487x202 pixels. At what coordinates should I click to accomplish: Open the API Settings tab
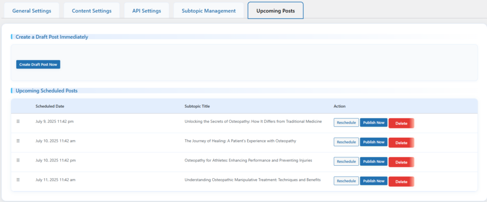tap(146, 10)
